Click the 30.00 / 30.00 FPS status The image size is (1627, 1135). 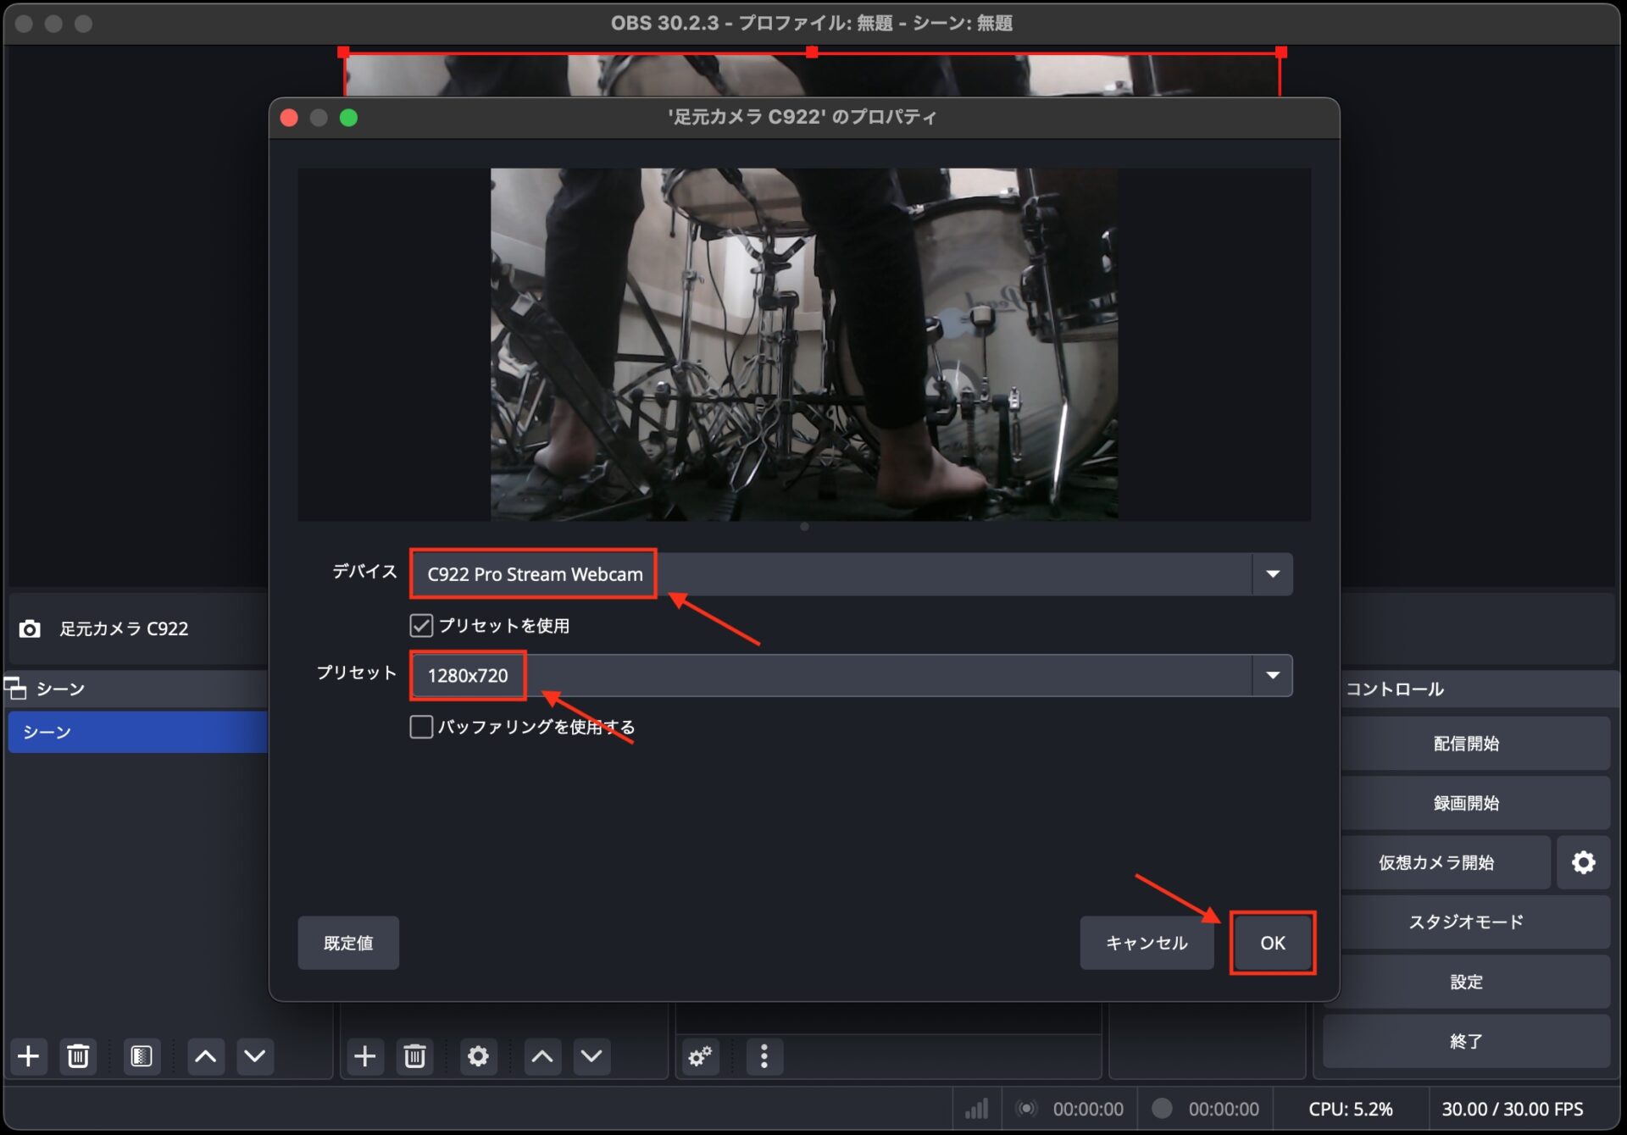click(1513, 1109)
